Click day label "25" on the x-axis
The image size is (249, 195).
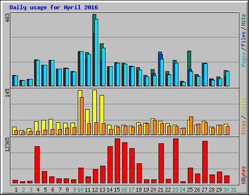click(x=190, y=190)
